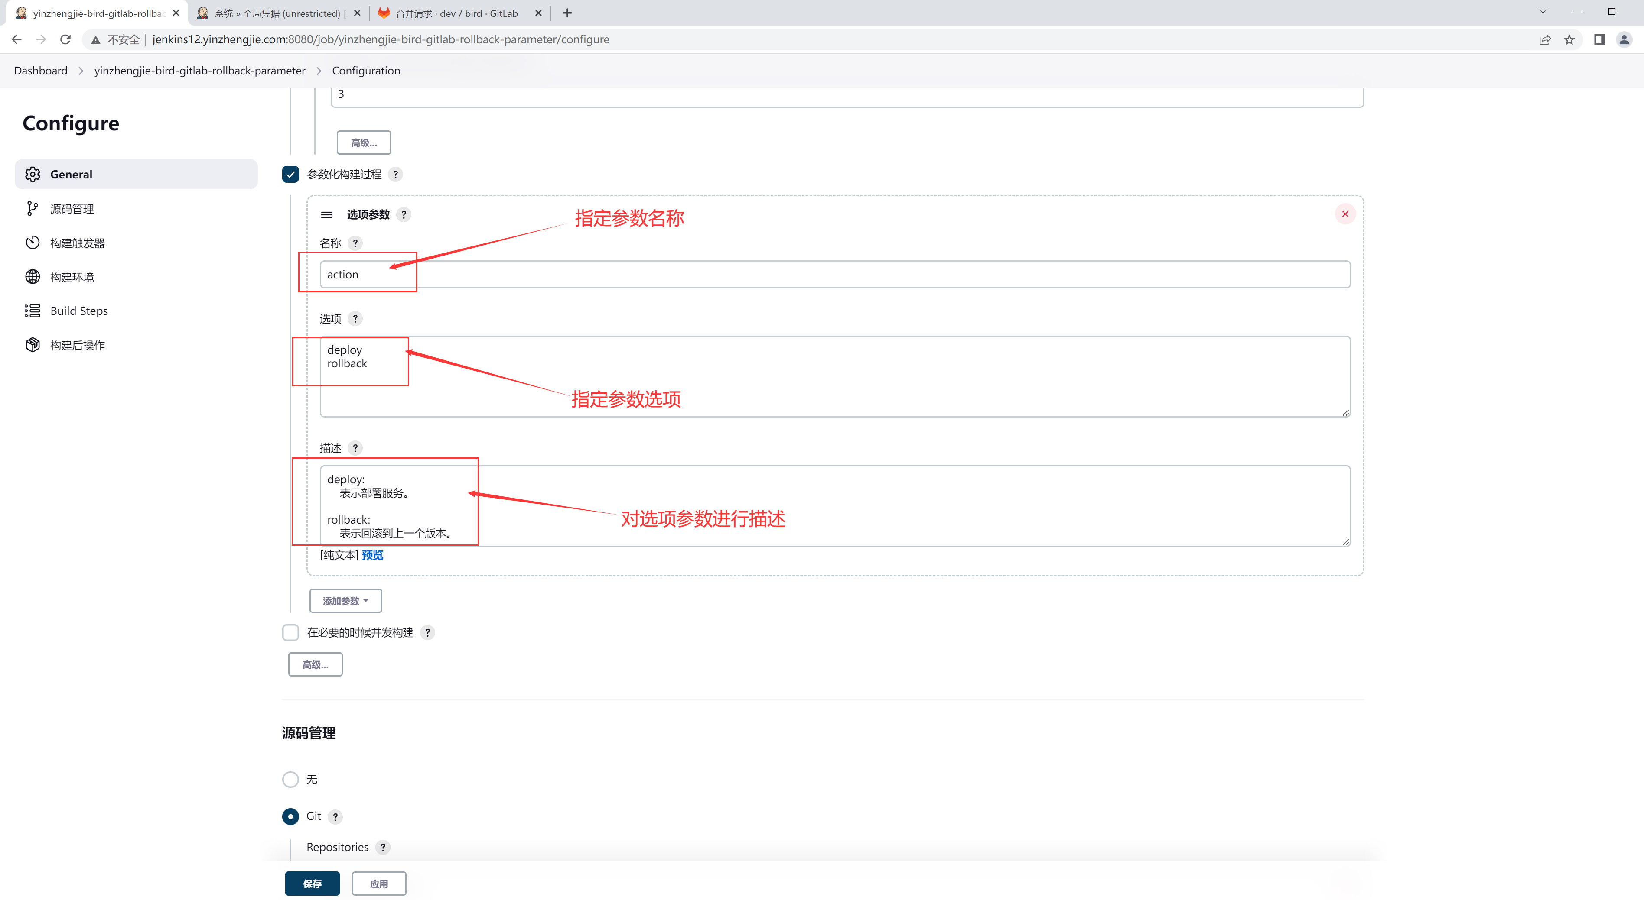
Task: Open the 添加参数 dropdown
Action: 345,601
